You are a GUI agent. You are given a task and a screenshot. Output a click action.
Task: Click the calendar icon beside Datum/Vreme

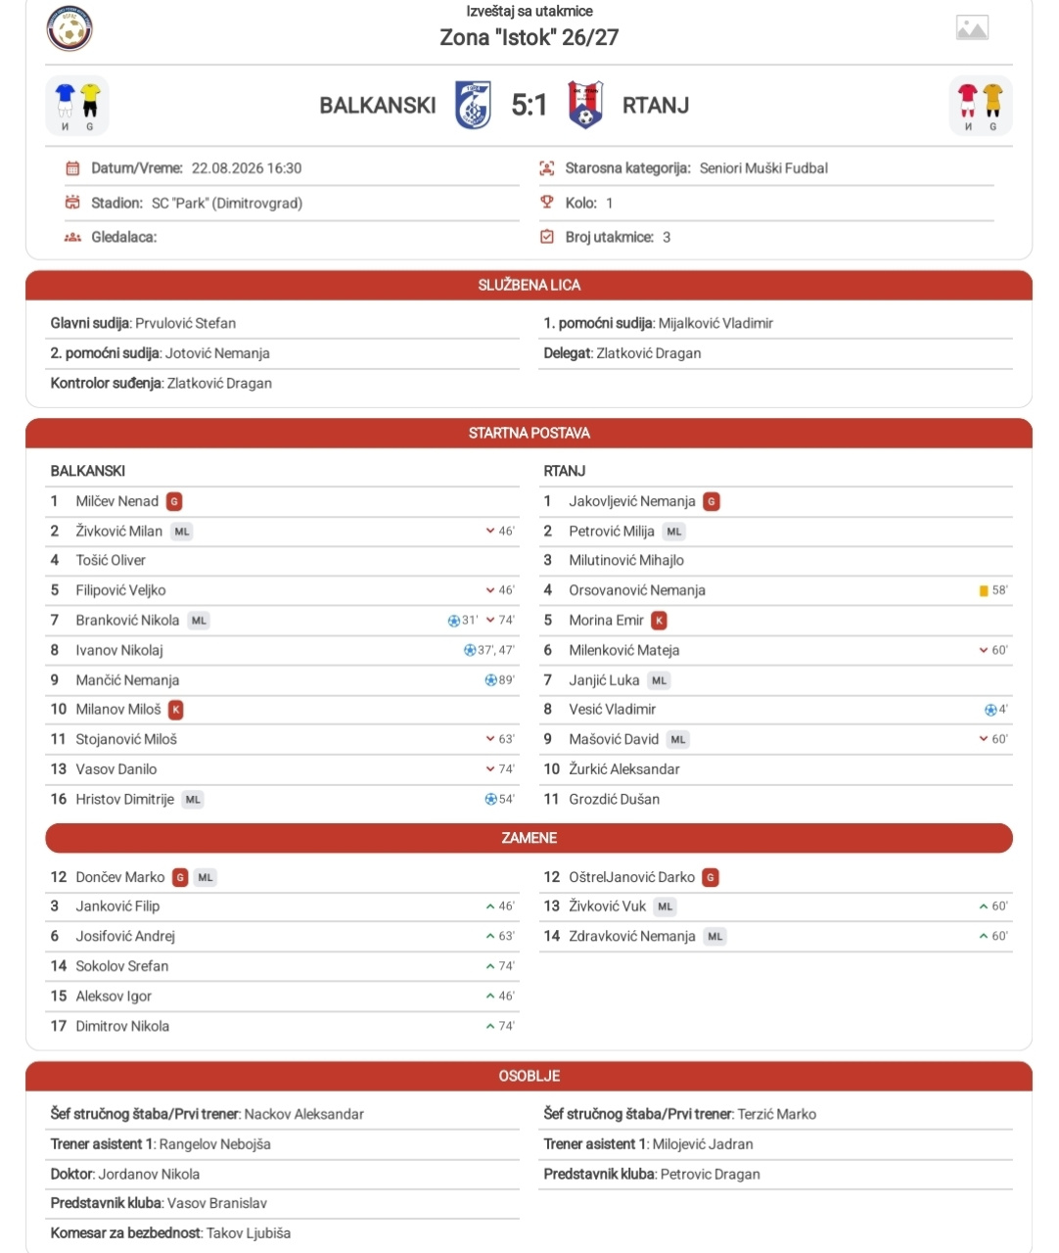pyautogui.click(x=72, y=168)
